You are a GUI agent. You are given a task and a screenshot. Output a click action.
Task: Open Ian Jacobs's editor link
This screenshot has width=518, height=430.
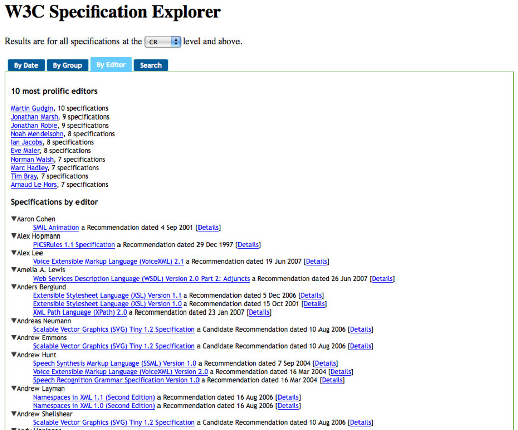click(x=26, y=142)
